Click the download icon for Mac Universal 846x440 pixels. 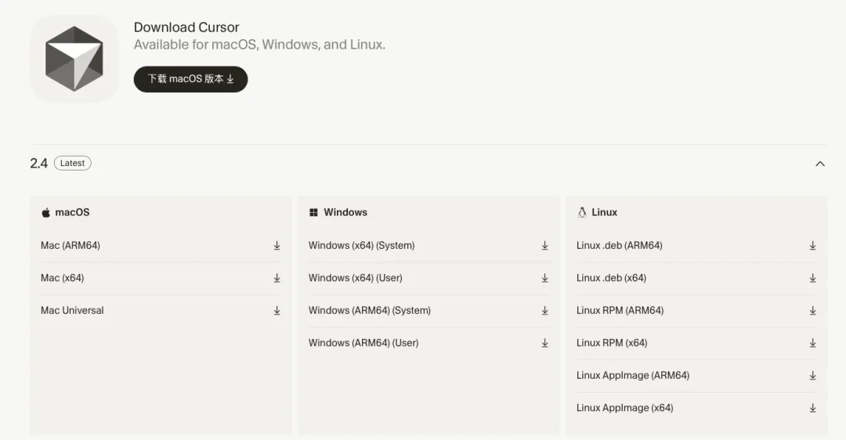pos(277,311)
